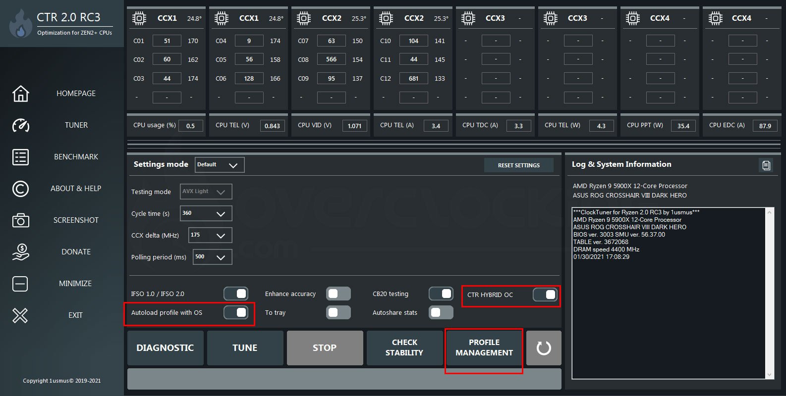Click the About & Help copyright icon

(x=20, y=189)
